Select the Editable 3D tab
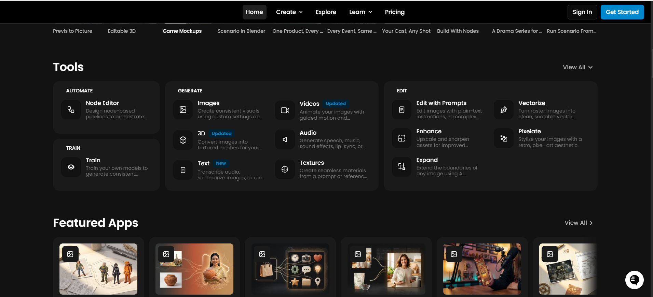 point(122,31)
